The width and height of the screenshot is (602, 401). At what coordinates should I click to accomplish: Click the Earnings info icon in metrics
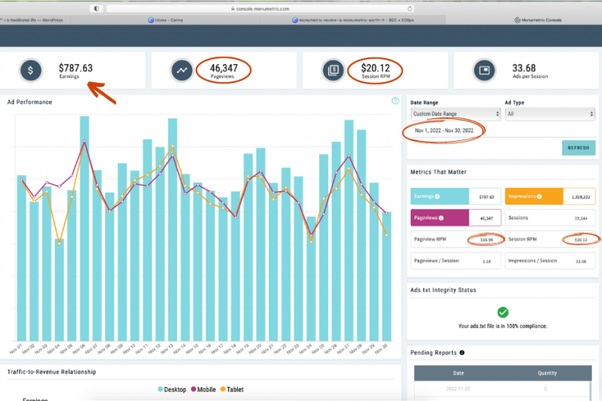pyautogui.click(x=437, y=197)
